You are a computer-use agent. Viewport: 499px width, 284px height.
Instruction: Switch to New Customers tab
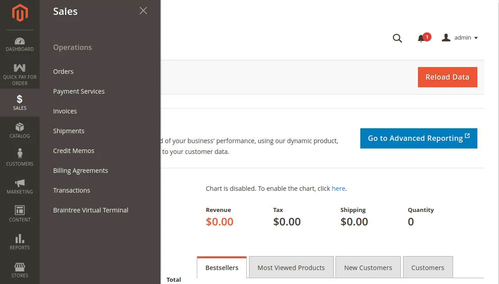click(368, 268)
